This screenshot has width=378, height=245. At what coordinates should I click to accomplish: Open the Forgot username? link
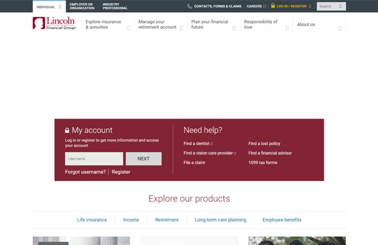[85, 172]
